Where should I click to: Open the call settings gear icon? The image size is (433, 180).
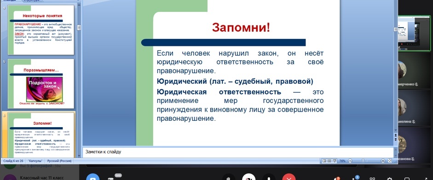[x=390, y=179]
